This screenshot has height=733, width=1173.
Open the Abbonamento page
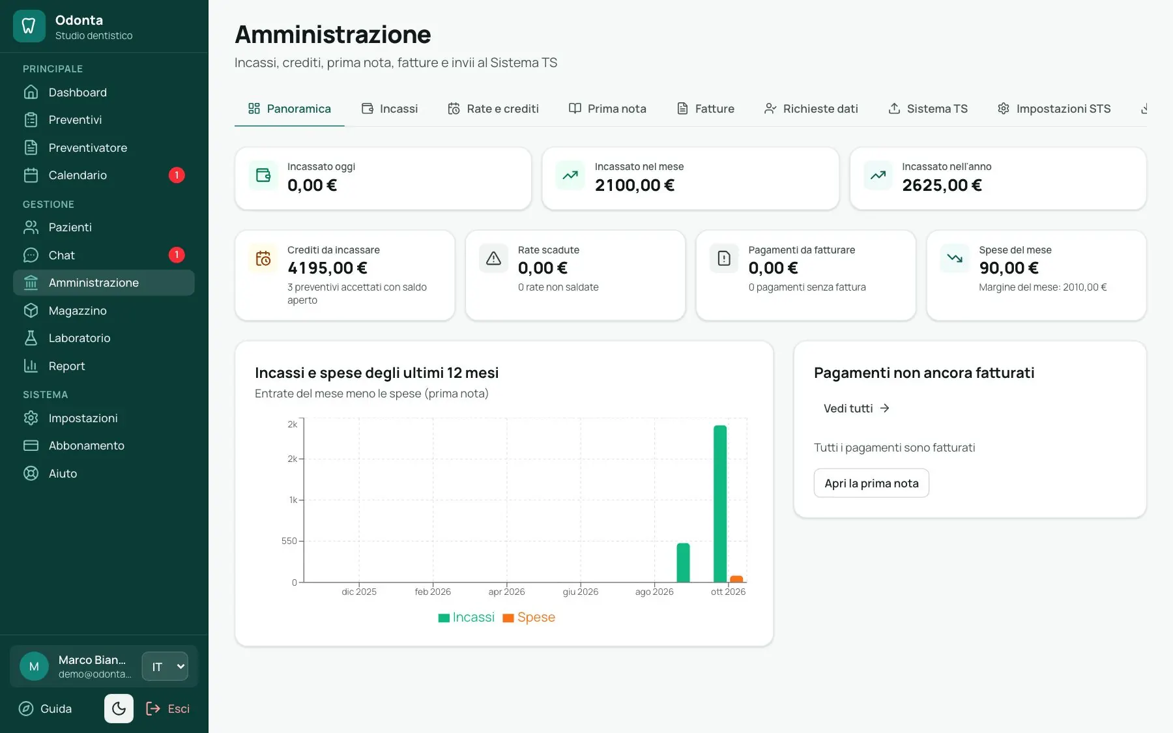[104, 446]
